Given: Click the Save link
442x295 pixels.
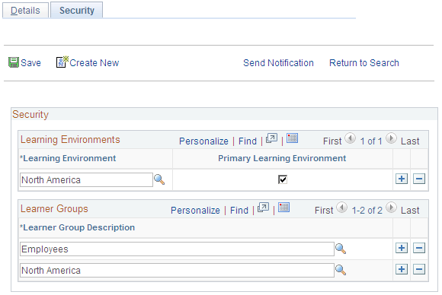Looking at the screenshot, I should [30, 62].
